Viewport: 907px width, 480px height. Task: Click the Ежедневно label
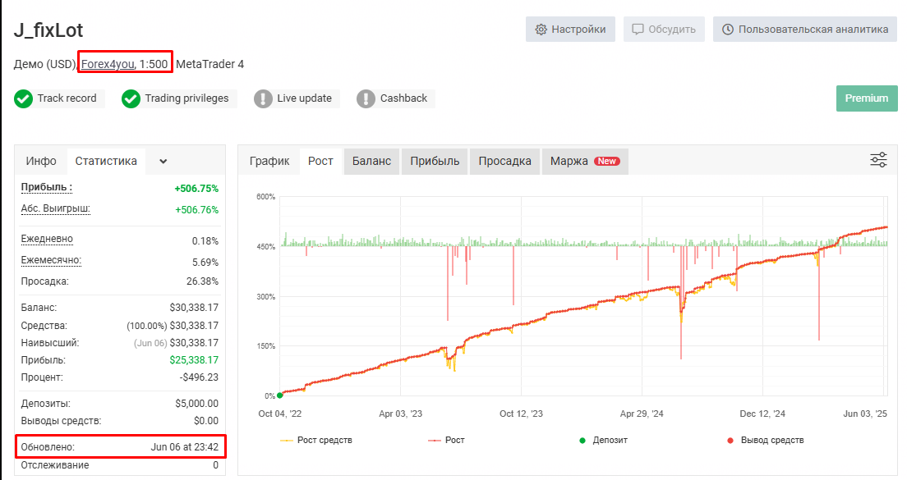click(x=47, y=239)
